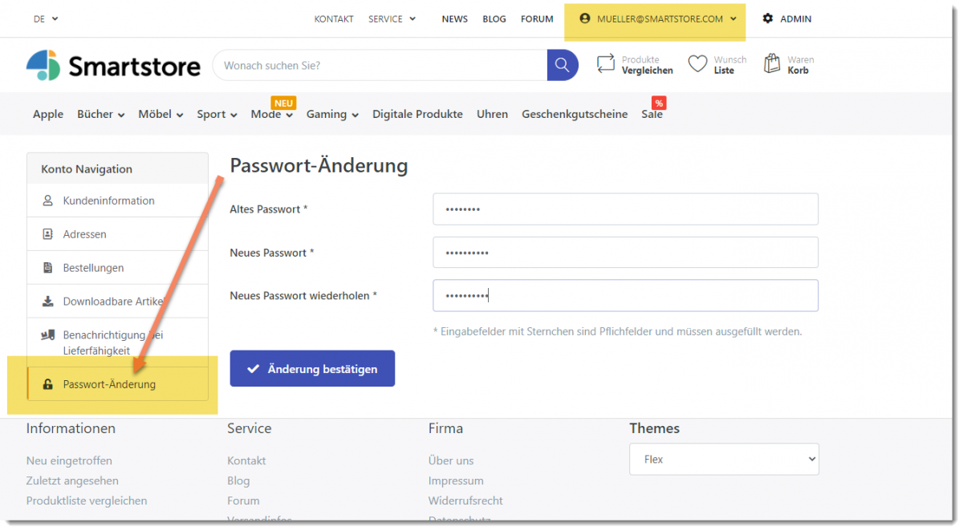This screenshot has width=963, height=531.
Task: Click the Änderung bestätigen button
Action: (x=312, y=369)
